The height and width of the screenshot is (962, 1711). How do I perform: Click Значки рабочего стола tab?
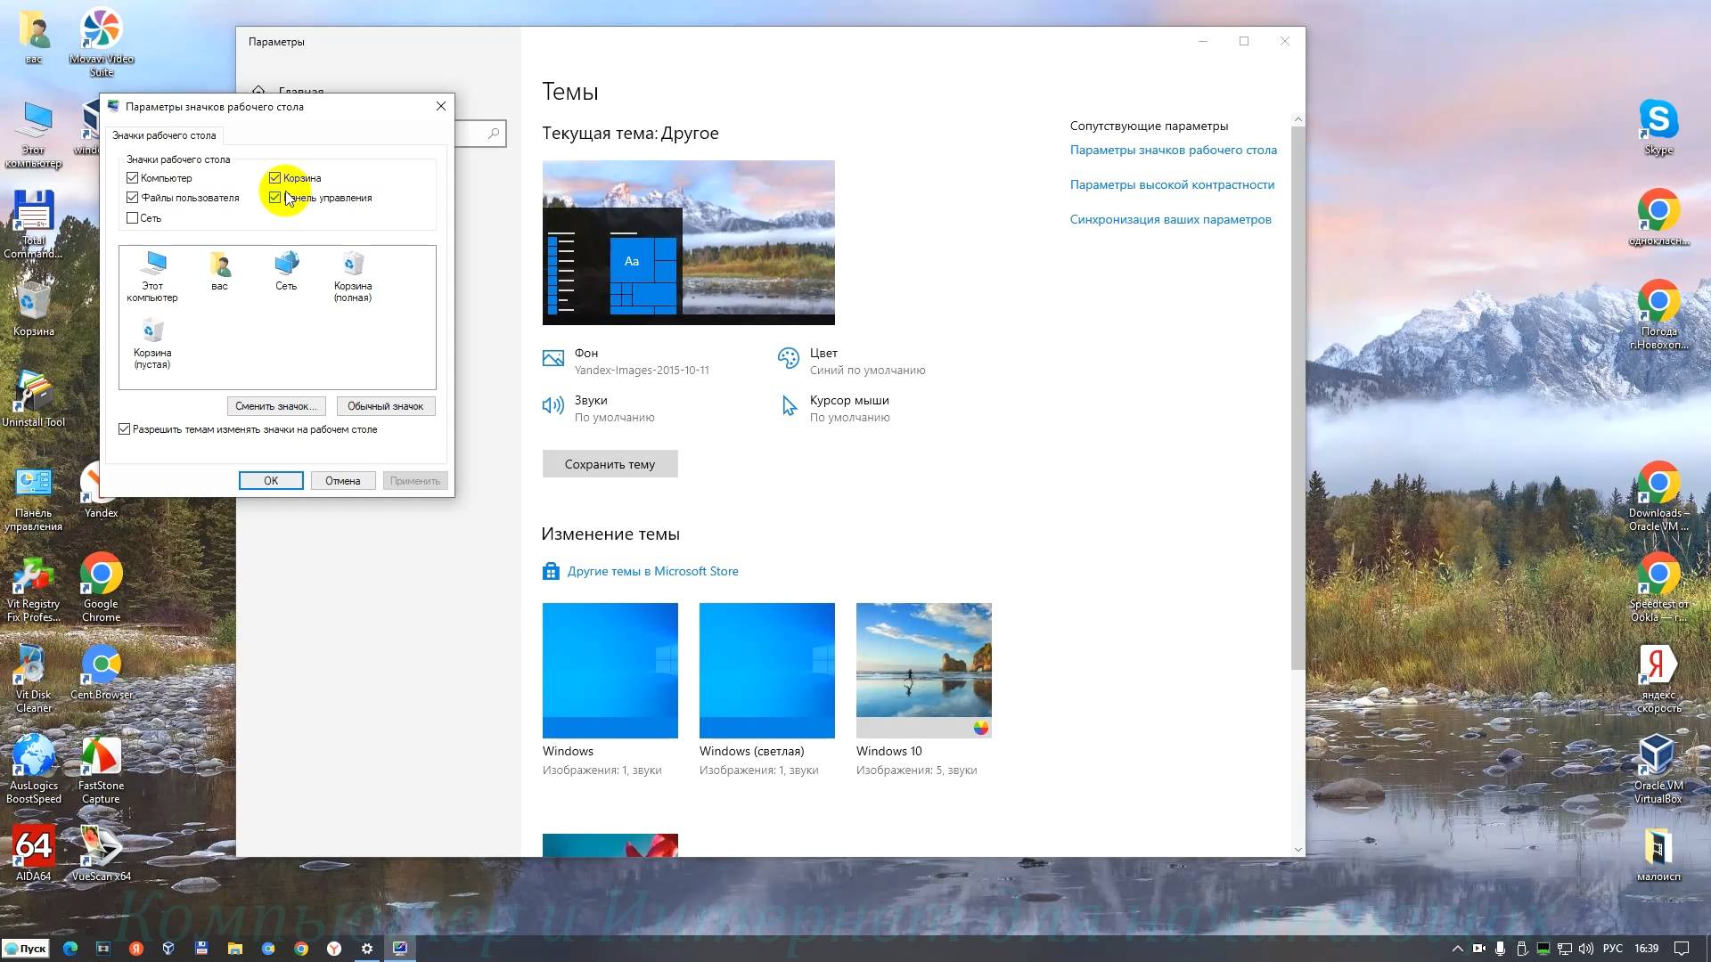(x=164, y=135)
